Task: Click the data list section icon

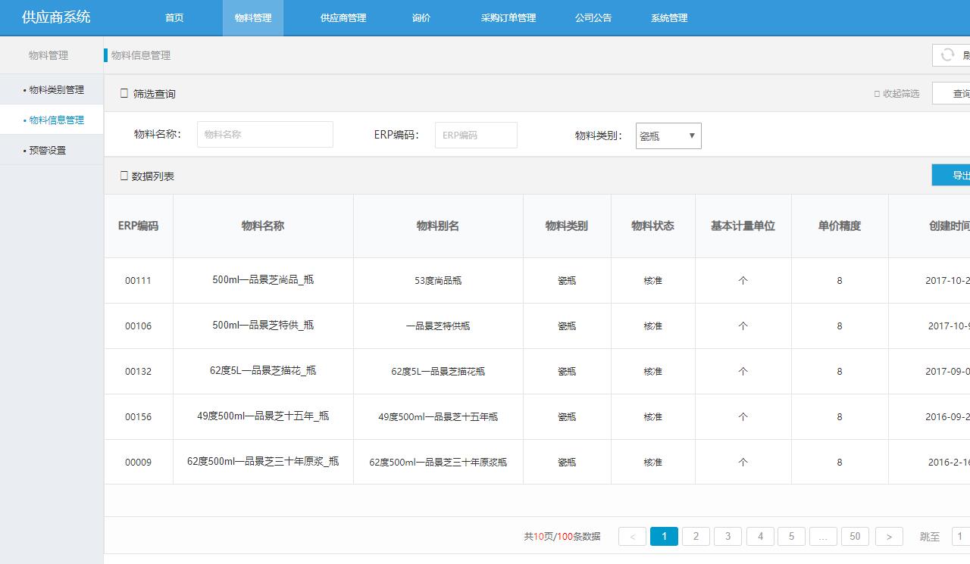Action: tap(124, 176)
